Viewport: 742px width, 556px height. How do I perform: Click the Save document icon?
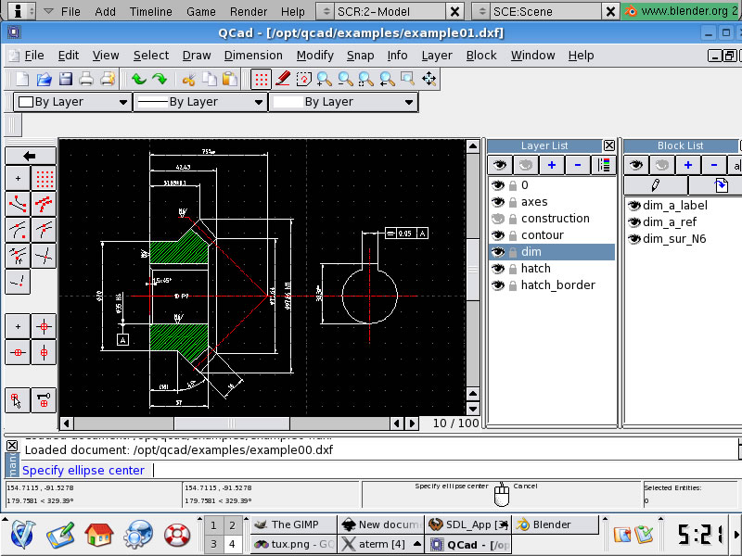[x=66, y=80]
